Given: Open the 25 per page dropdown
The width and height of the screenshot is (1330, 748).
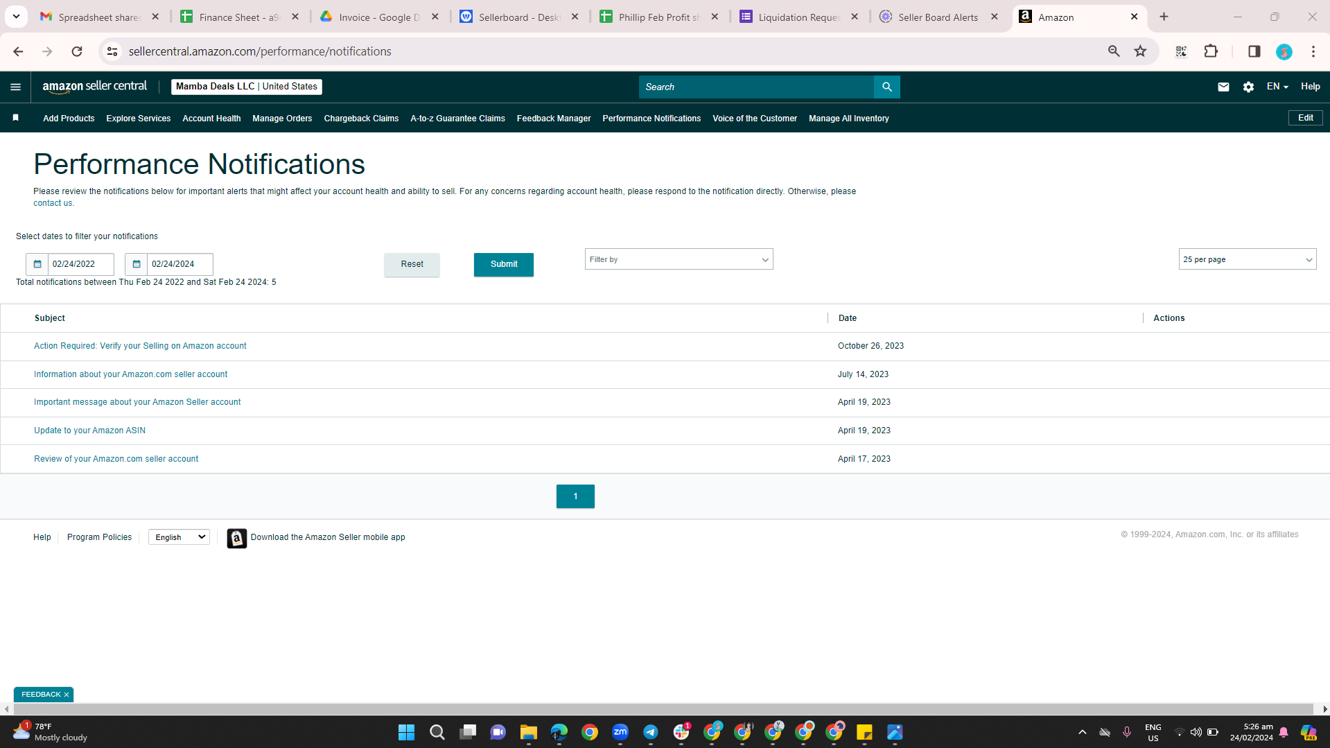Looking at the screenshot, I should pyautogui.click(x=1248, y=259).
